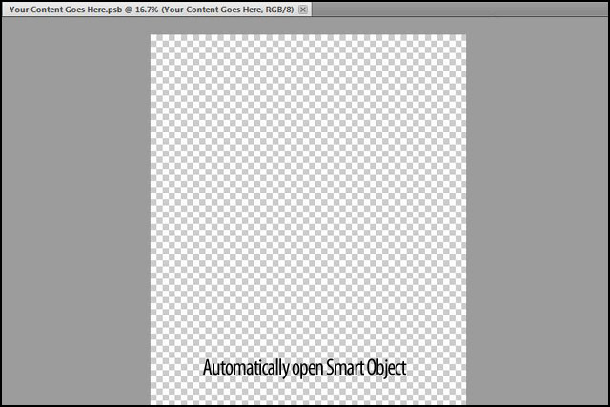The height and width of the screenshot is (407, 610).
Task: Click the word "Object" in canvas text
Action: point(388,368)
